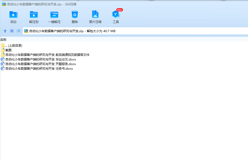
Task: Click the Word icon of 任务书.docx
Action: tap(3, 68)
